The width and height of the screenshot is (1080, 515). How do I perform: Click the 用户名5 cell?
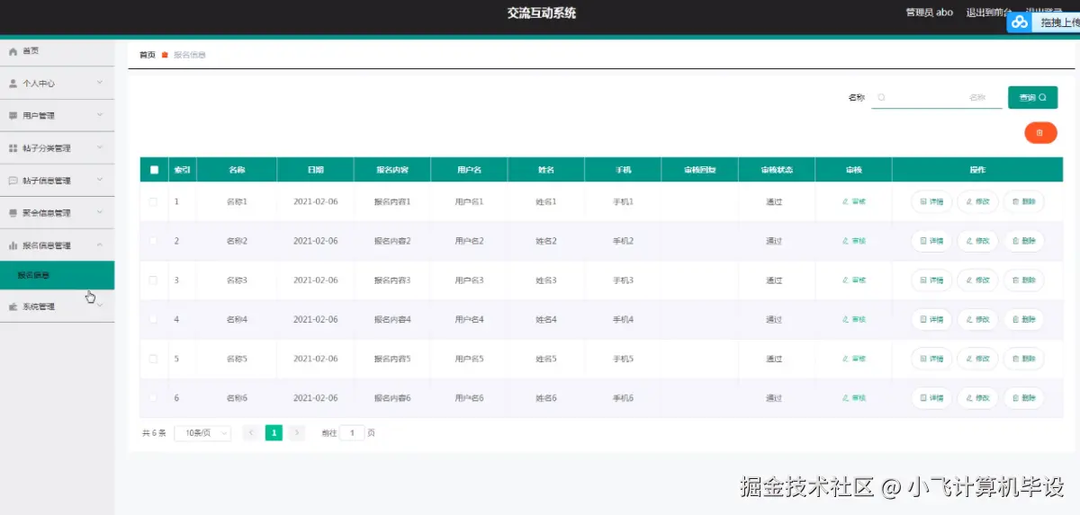[x=470, y=359]
